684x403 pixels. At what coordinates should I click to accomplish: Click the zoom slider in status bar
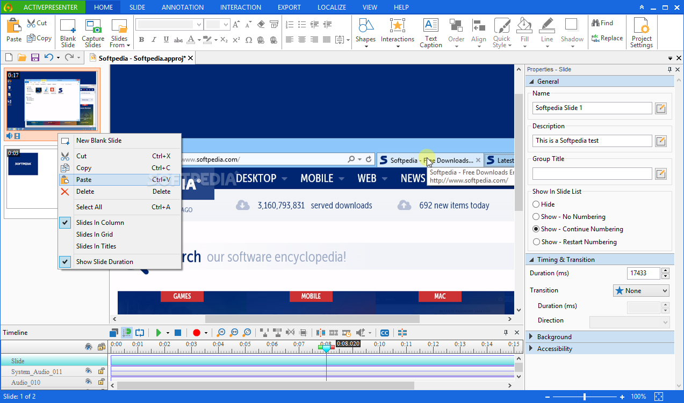[x=585, y=397]
